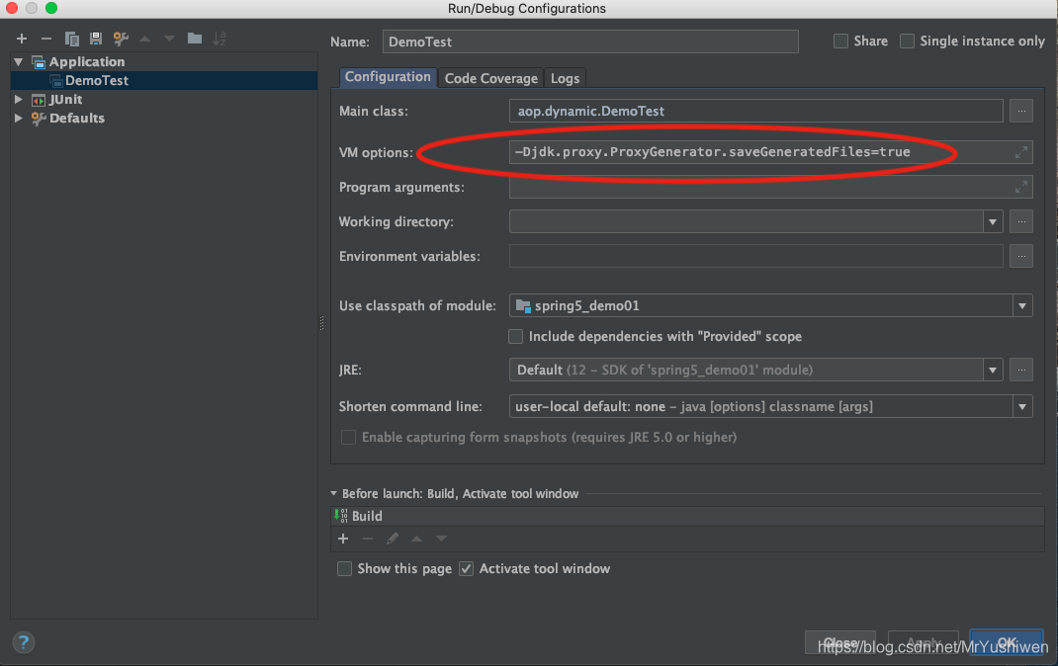Click in the VM options field
Screen dimensions: 1058x666
(x=770, y=152)
